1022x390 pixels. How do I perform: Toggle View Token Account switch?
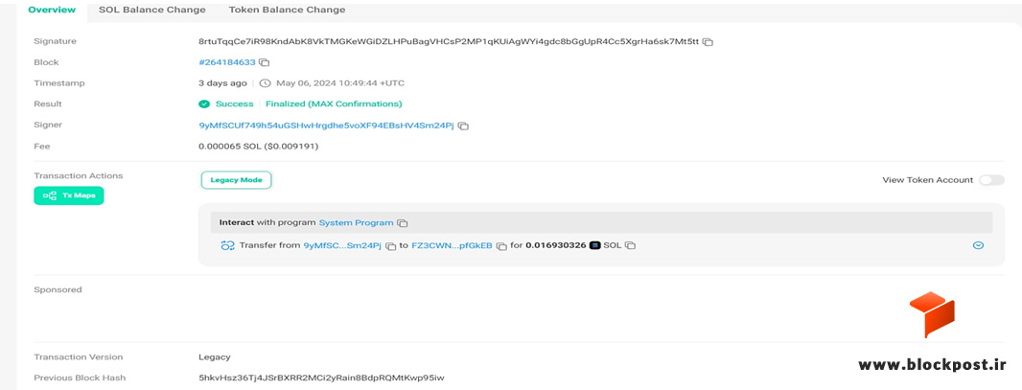(x=991, y=180)
